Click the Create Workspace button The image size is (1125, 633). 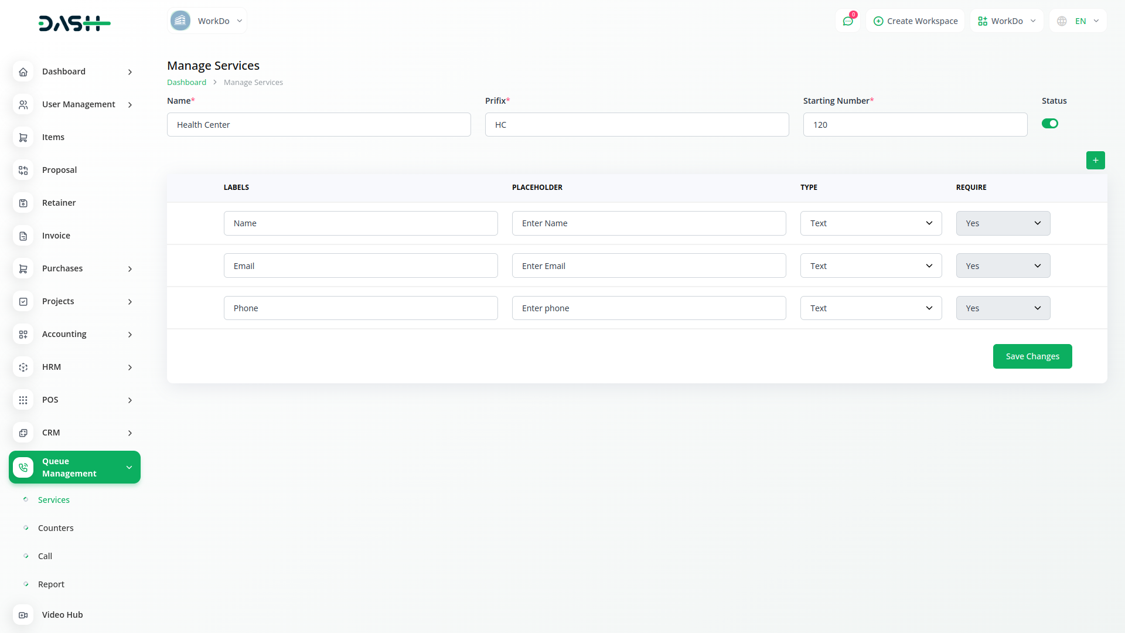915,21
